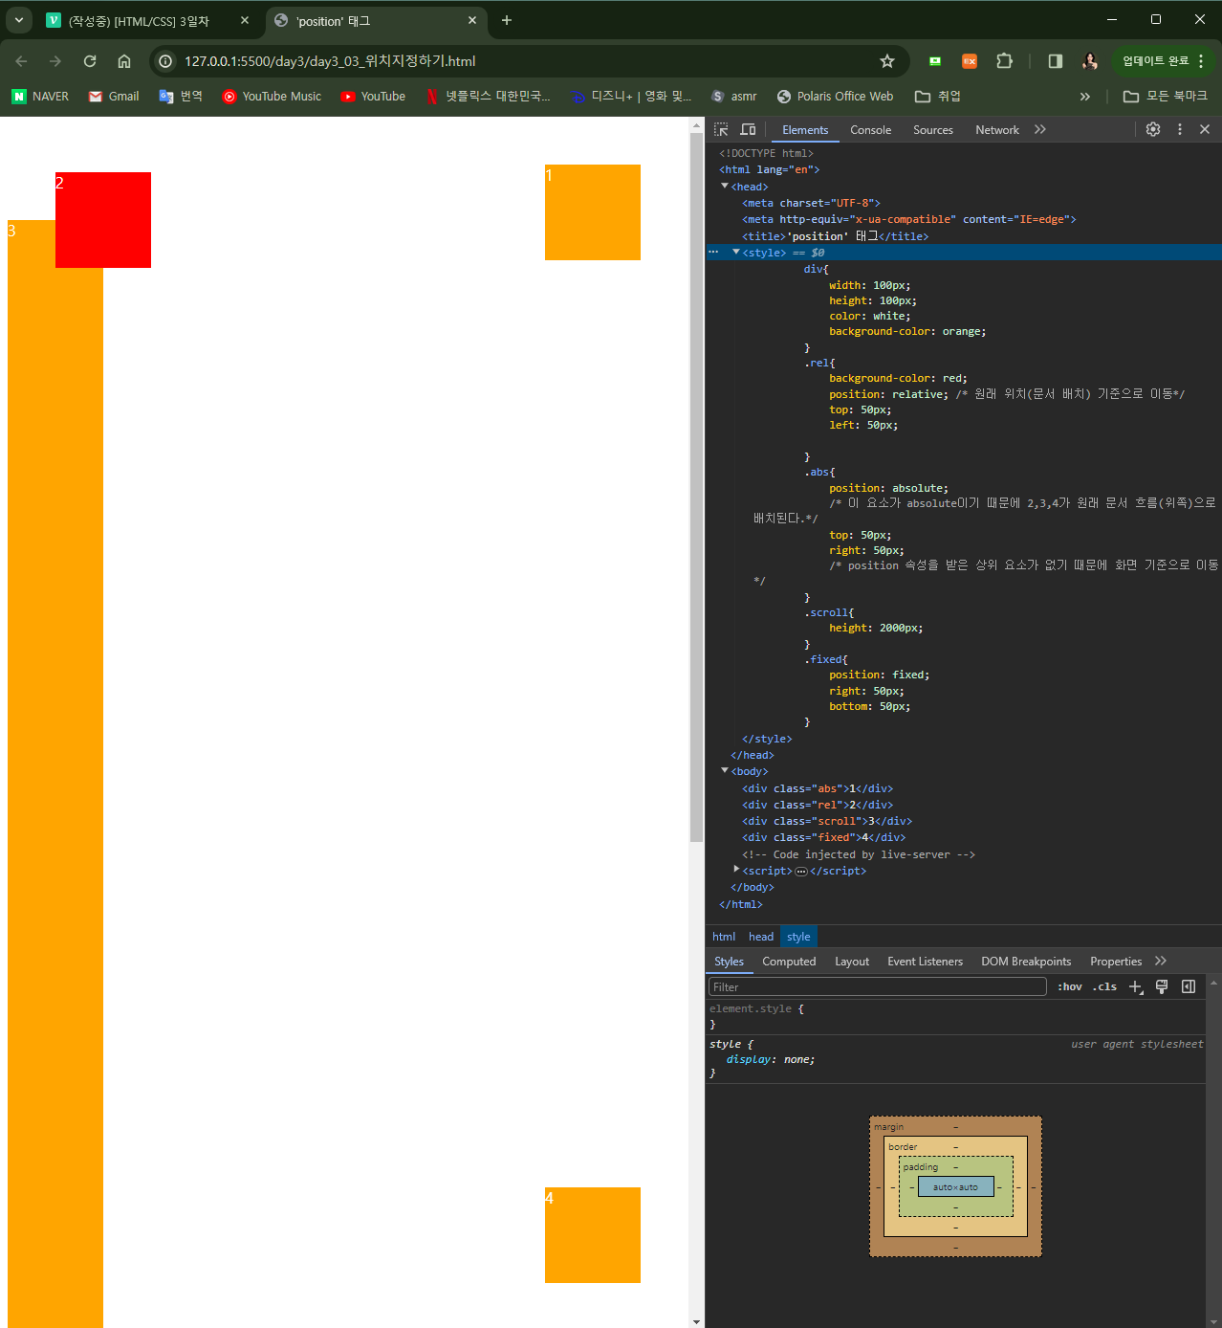The height and width of the screenshot is (1328, 1222).
Task: Click the orange EX extension icon
Action: 970,61
